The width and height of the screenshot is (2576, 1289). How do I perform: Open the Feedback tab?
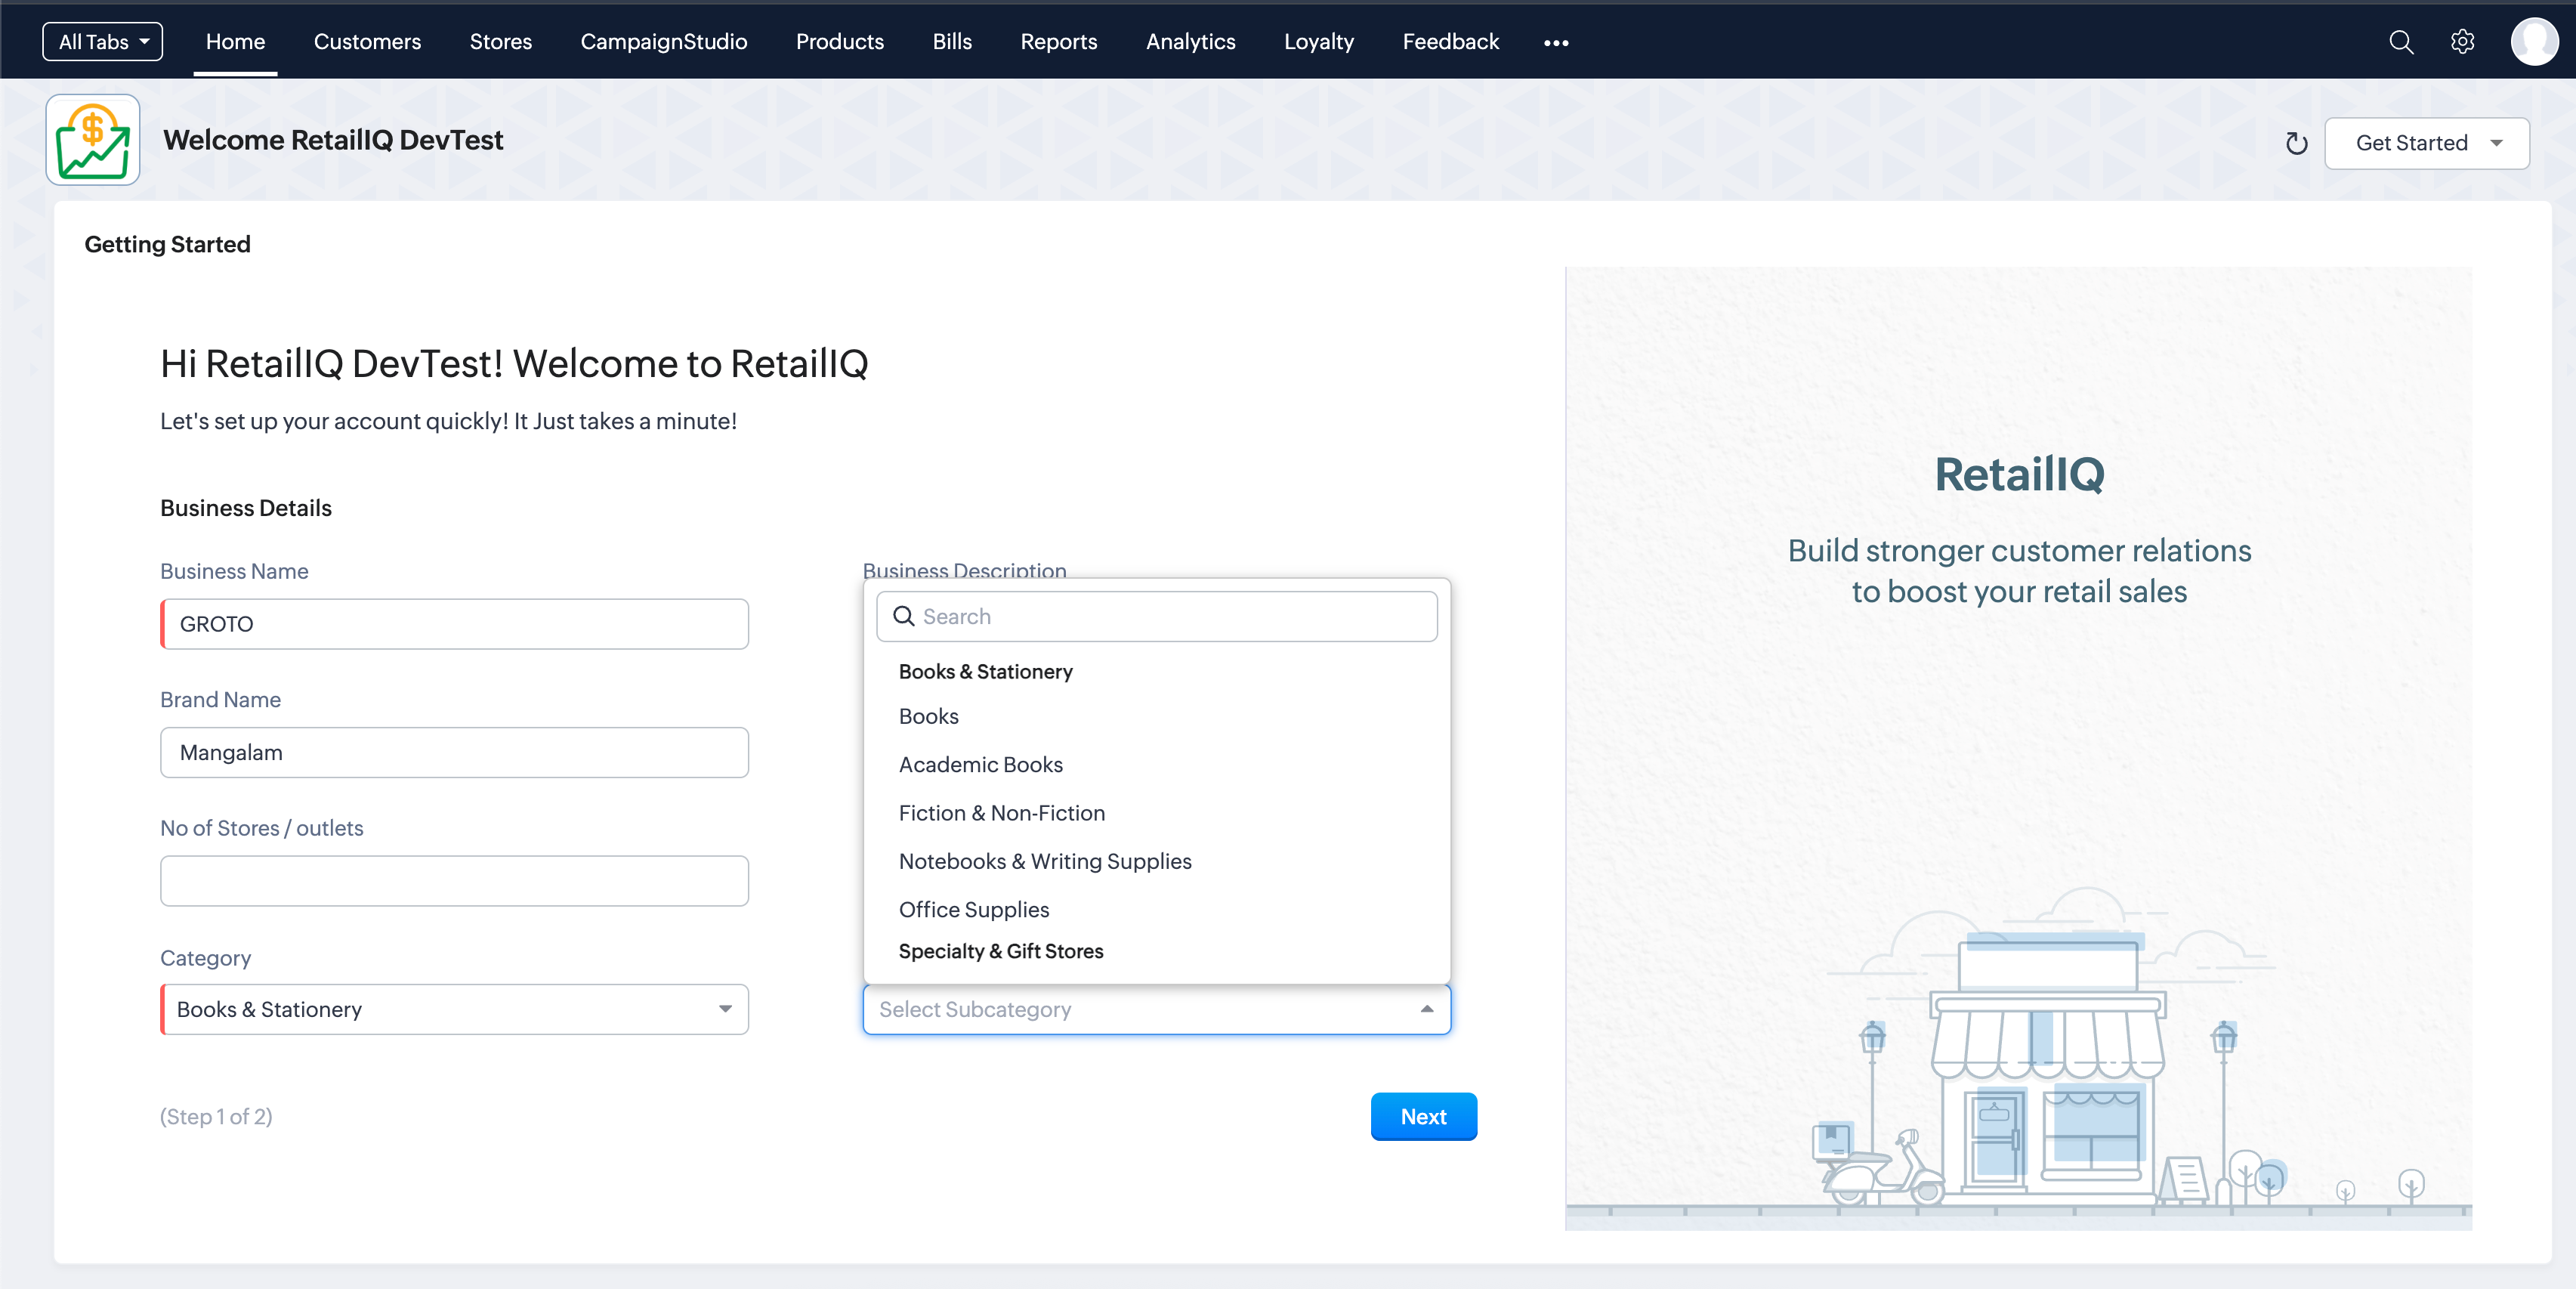(x=1450, y=42)
